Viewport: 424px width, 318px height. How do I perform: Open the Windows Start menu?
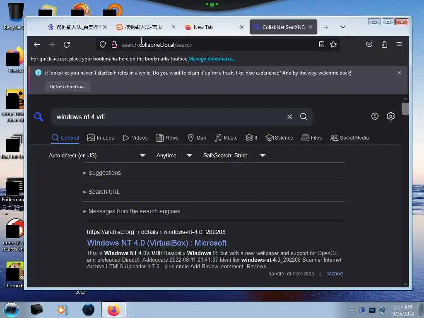(11, 310)
